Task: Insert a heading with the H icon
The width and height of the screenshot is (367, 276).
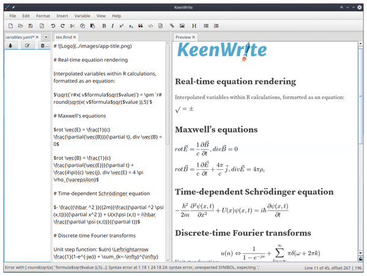Action: [194, 26]
